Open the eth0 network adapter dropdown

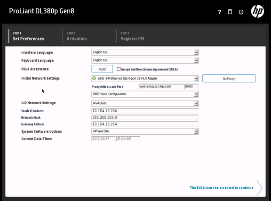click(x=145, y=78)
